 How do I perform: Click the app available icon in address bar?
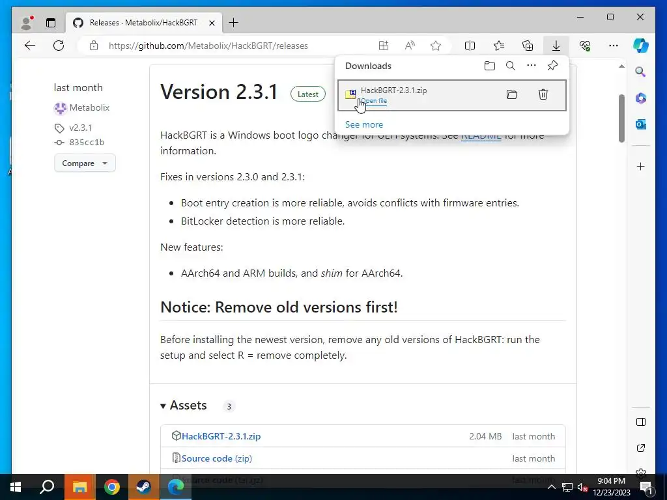click(x=384, y=46)
